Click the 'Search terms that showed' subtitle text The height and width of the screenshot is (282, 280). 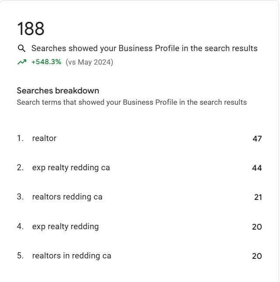point(132,102)
